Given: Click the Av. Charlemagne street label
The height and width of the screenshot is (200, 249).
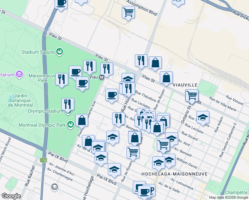Looking at the screenshot, I should [60, 174].
